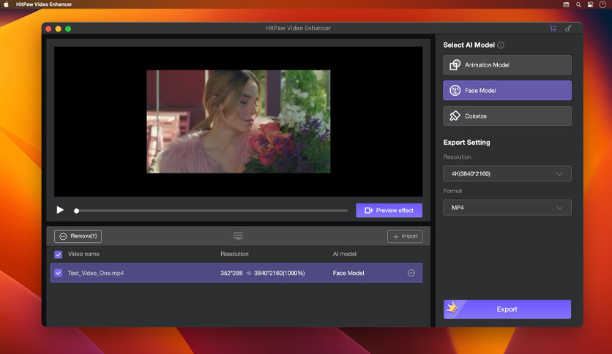
Task: Select the Face Model option
Action: [507, 91]
